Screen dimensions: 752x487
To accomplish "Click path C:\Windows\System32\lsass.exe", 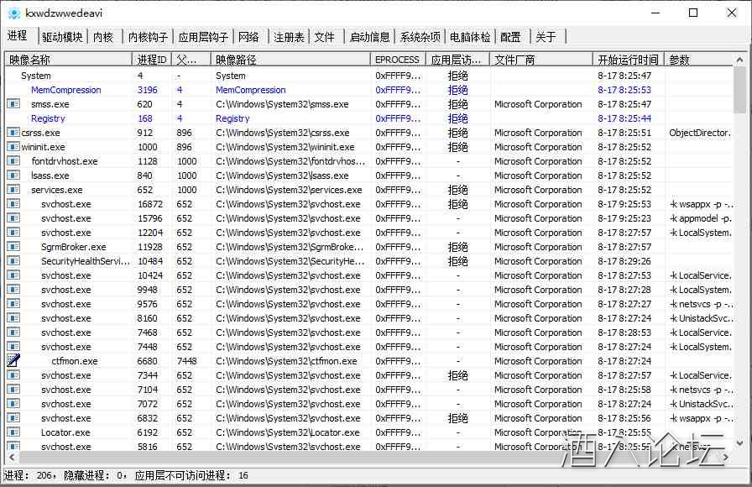I will [282, 175].
